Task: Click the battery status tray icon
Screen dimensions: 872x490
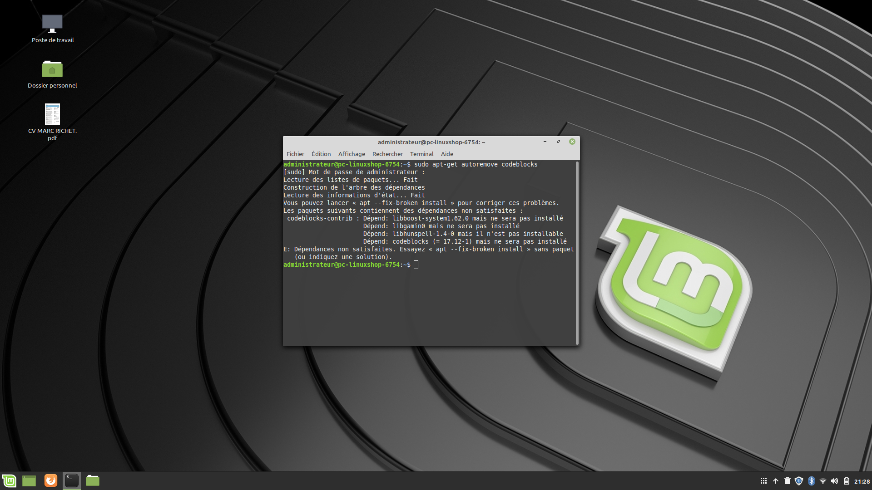Action: tap(847, 481)
